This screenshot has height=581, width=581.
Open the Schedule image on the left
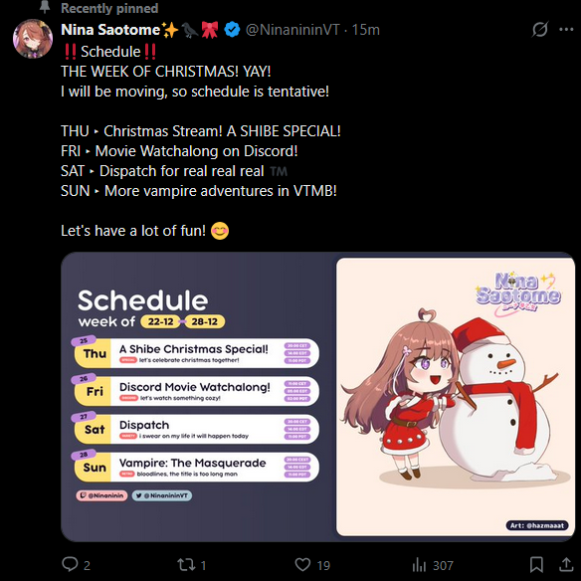pos(198,397)
